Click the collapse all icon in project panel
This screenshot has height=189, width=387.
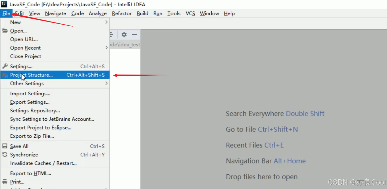coord(112,35)
